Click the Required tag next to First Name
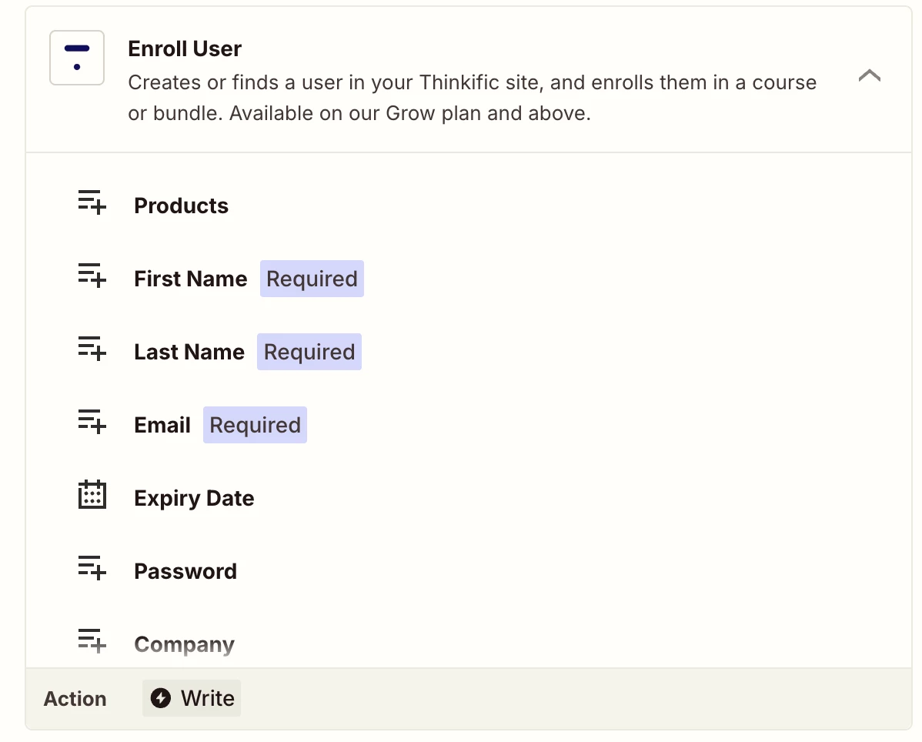The width and height of the screenshot is (922, 742). click(312, 279)
